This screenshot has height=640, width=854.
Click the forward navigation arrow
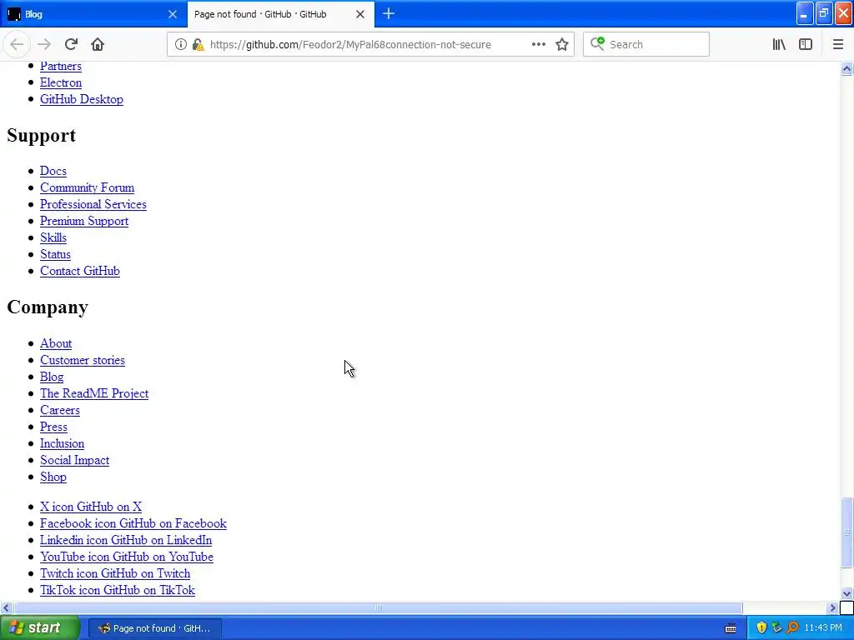[44, 45]
